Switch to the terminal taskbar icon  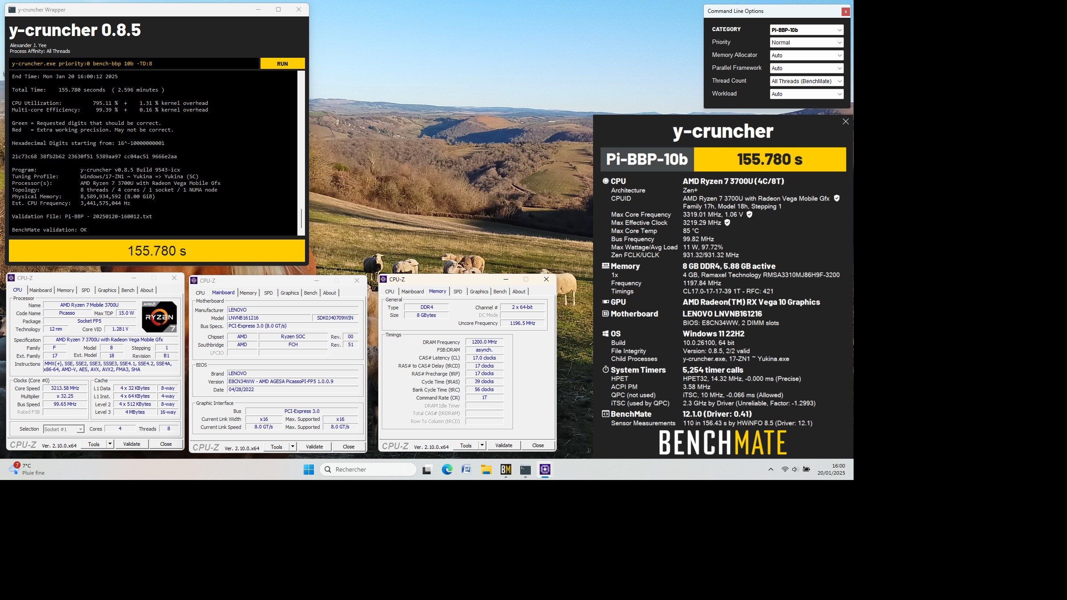(x=525, y=469)
